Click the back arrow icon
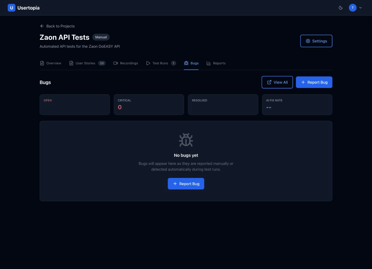The width and height of the screenshot is (372, 269). (x=42, y=26)
